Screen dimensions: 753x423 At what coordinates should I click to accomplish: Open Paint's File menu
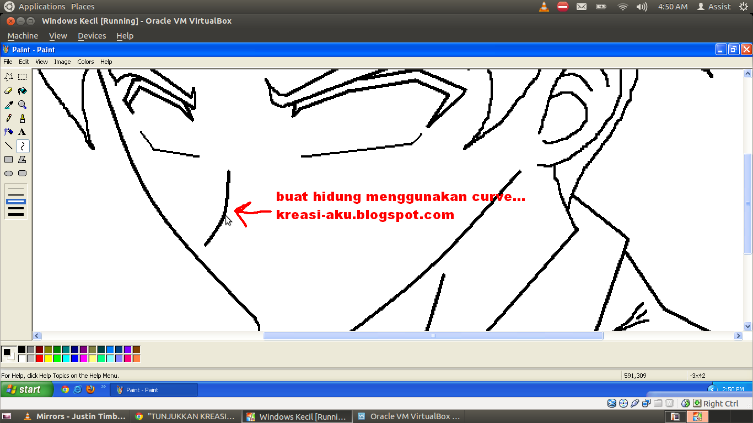click(8, 62)
